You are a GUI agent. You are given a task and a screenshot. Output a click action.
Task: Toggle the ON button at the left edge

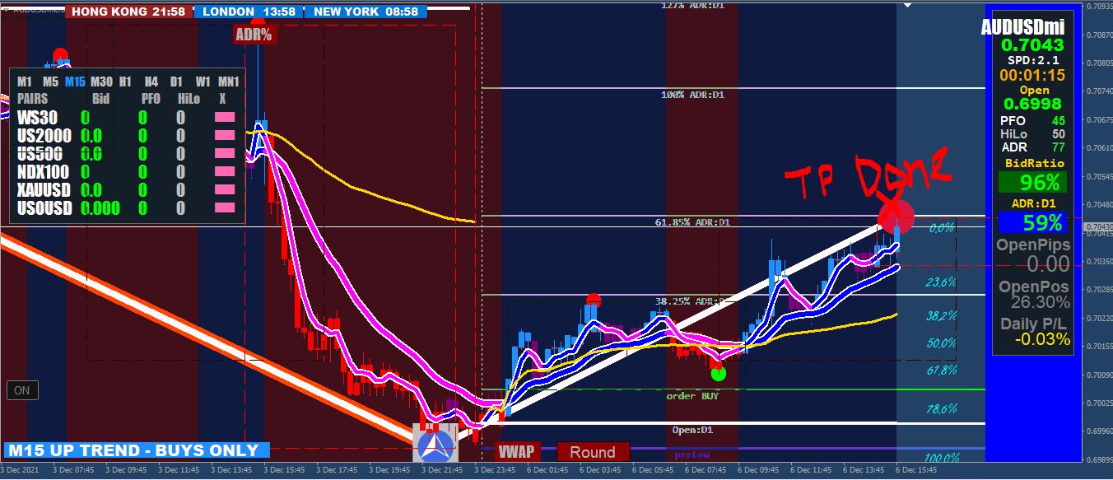pyautogui.click(x=22, y=390)
